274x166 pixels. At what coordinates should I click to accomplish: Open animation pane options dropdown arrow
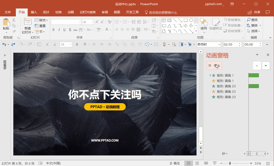coord(257,55)
